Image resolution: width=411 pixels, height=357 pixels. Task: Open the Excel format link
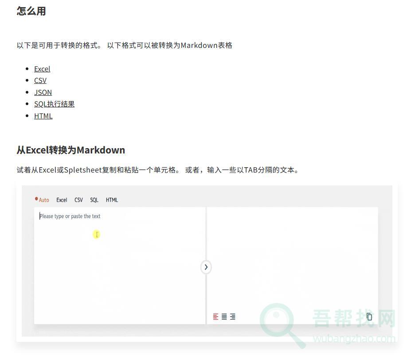[x=42, y=69]
